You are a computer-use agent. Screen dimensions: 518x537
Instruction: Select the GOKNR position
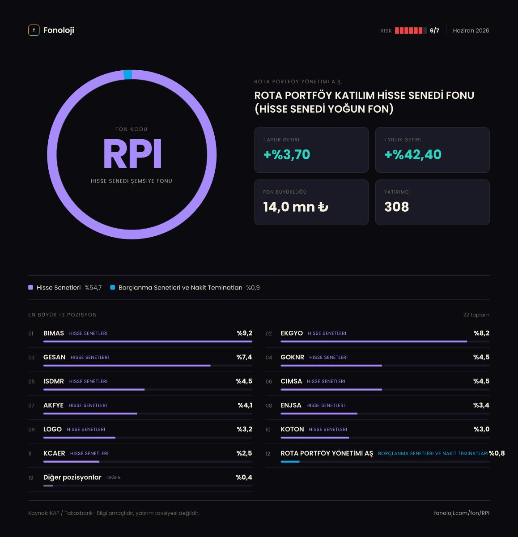click(x=378, y=360)
